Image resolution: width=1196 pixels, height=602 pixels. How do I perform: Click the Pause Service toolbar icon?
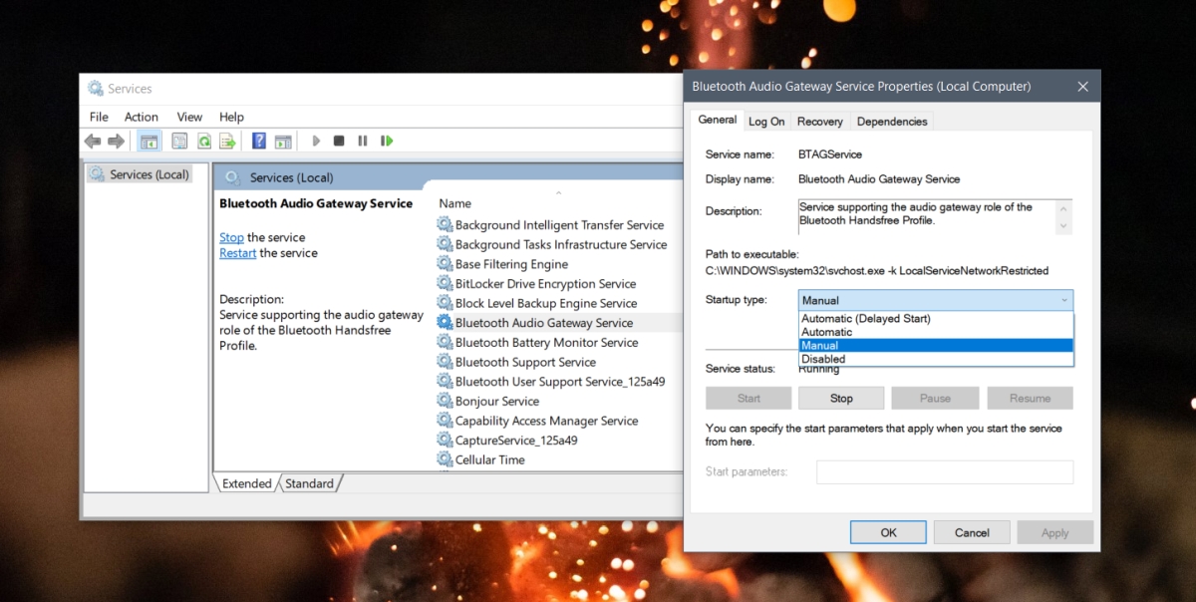point(363,142)
